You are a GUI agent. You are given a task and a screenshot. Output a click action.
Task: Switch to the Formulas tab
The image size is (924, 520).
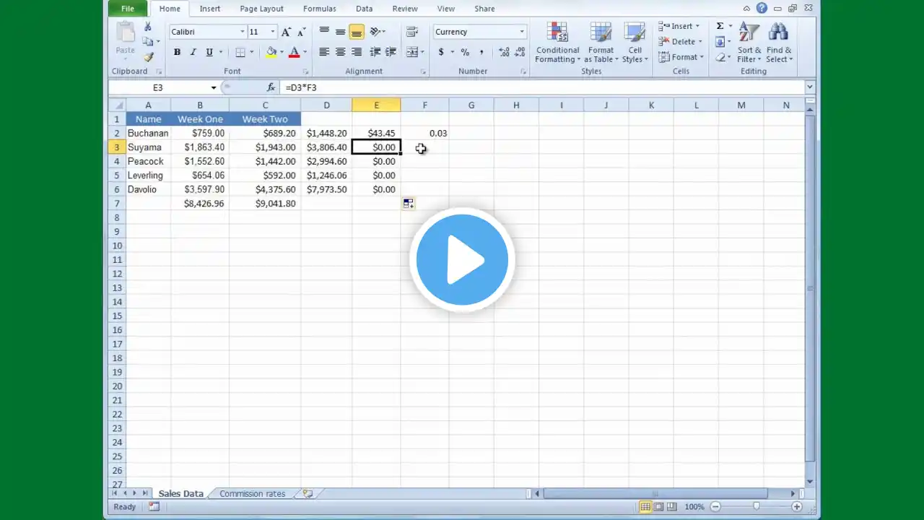(x=320, y=9)
